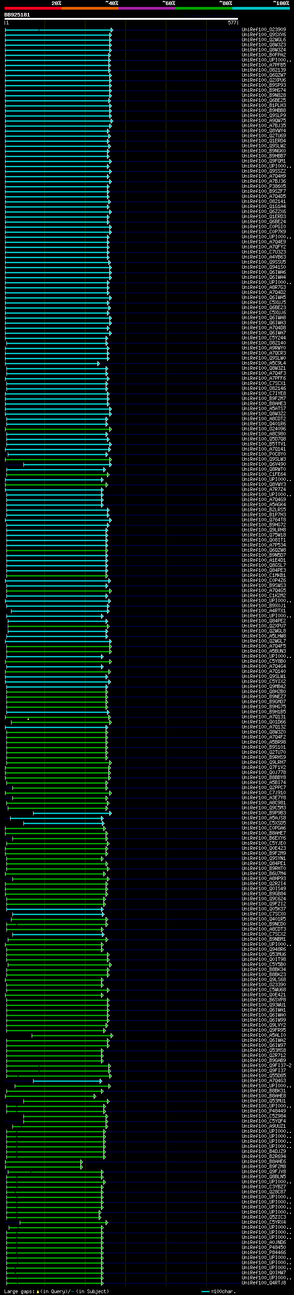The width and height of the screenshot is (294, 1295).
Task: Select the UniRef100_Q0IHW7 label
Action: (x=264, y=1272)
